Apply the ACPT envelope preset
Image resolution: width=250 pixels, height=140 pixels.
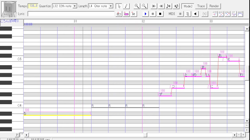(215, 14)
